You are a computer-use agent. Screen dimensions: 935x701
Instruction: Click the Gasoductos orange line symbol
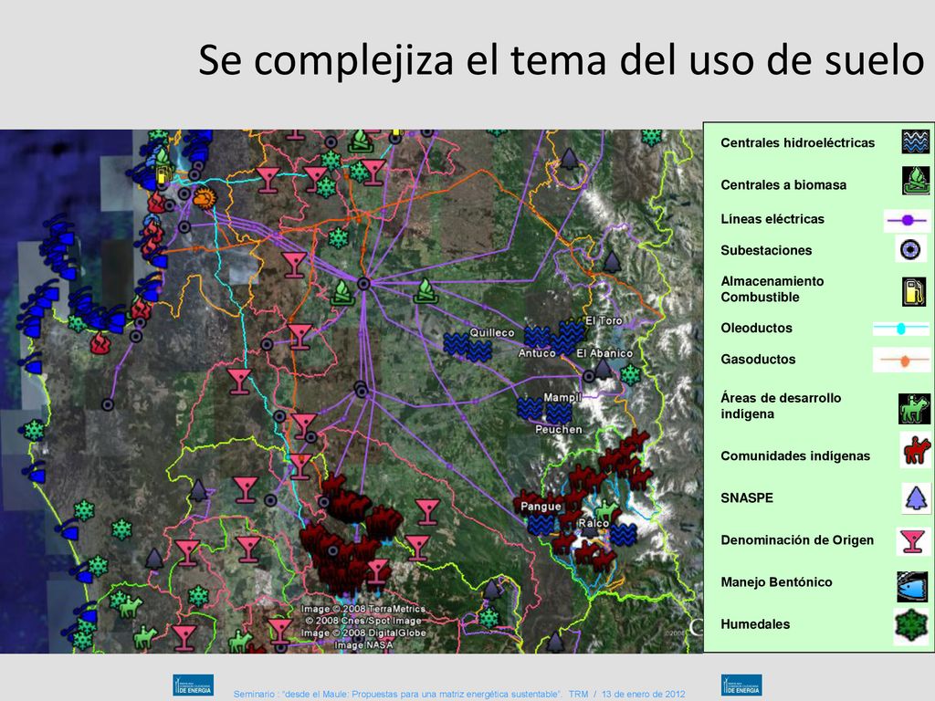tap(901, 360)
